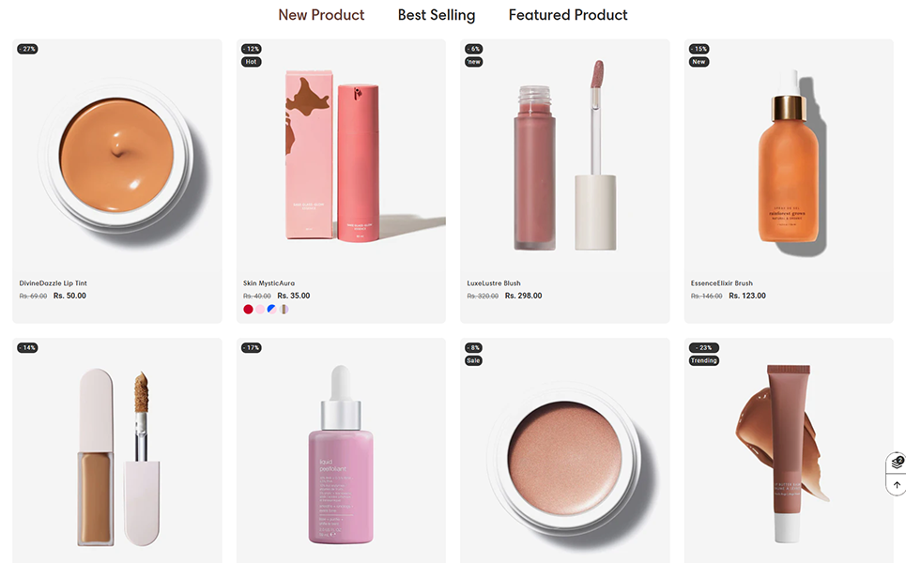
Task: Click the Trending label badge
Action: pyautogui.click(x=703, y=360)
